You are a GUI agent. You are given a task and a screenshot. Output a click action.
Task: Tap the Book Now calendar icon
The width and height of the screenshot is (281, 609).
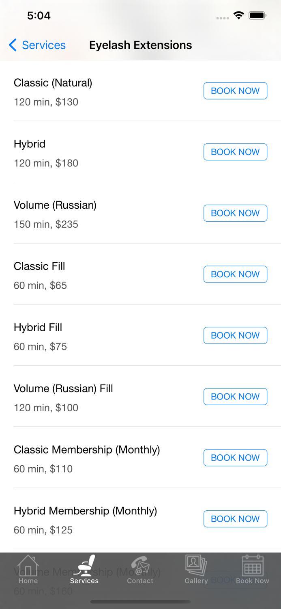tap(252, 565)
